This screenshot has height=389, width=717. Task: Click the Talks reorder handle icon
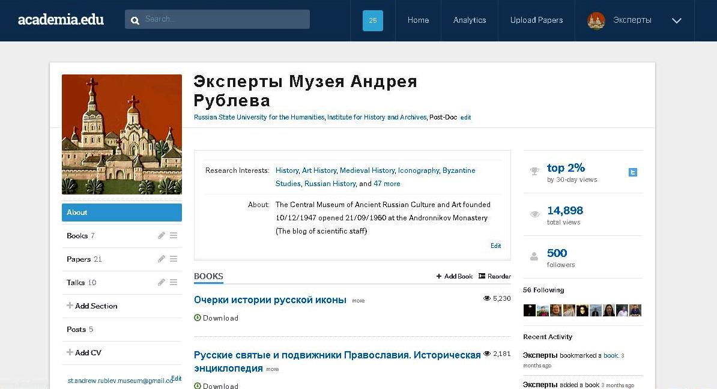[174, 282]
